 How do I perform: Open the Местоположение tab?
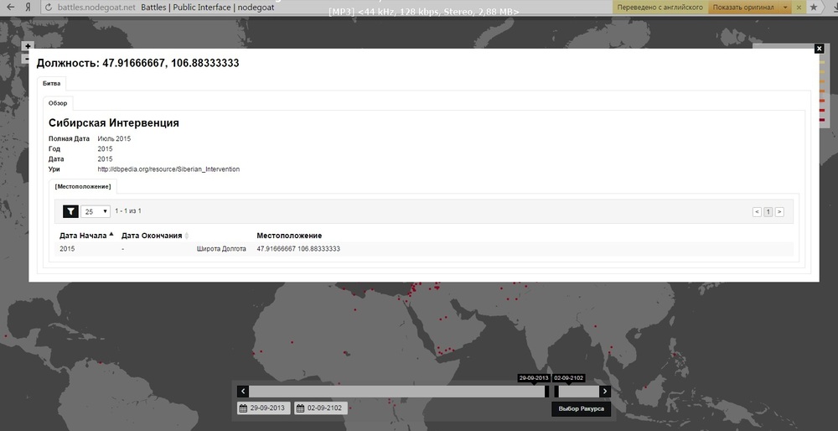coord(83,187)
